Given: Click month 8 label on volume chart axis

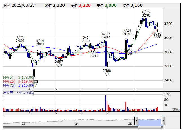Looking at the screenshot, I should (x=135, y=113).
